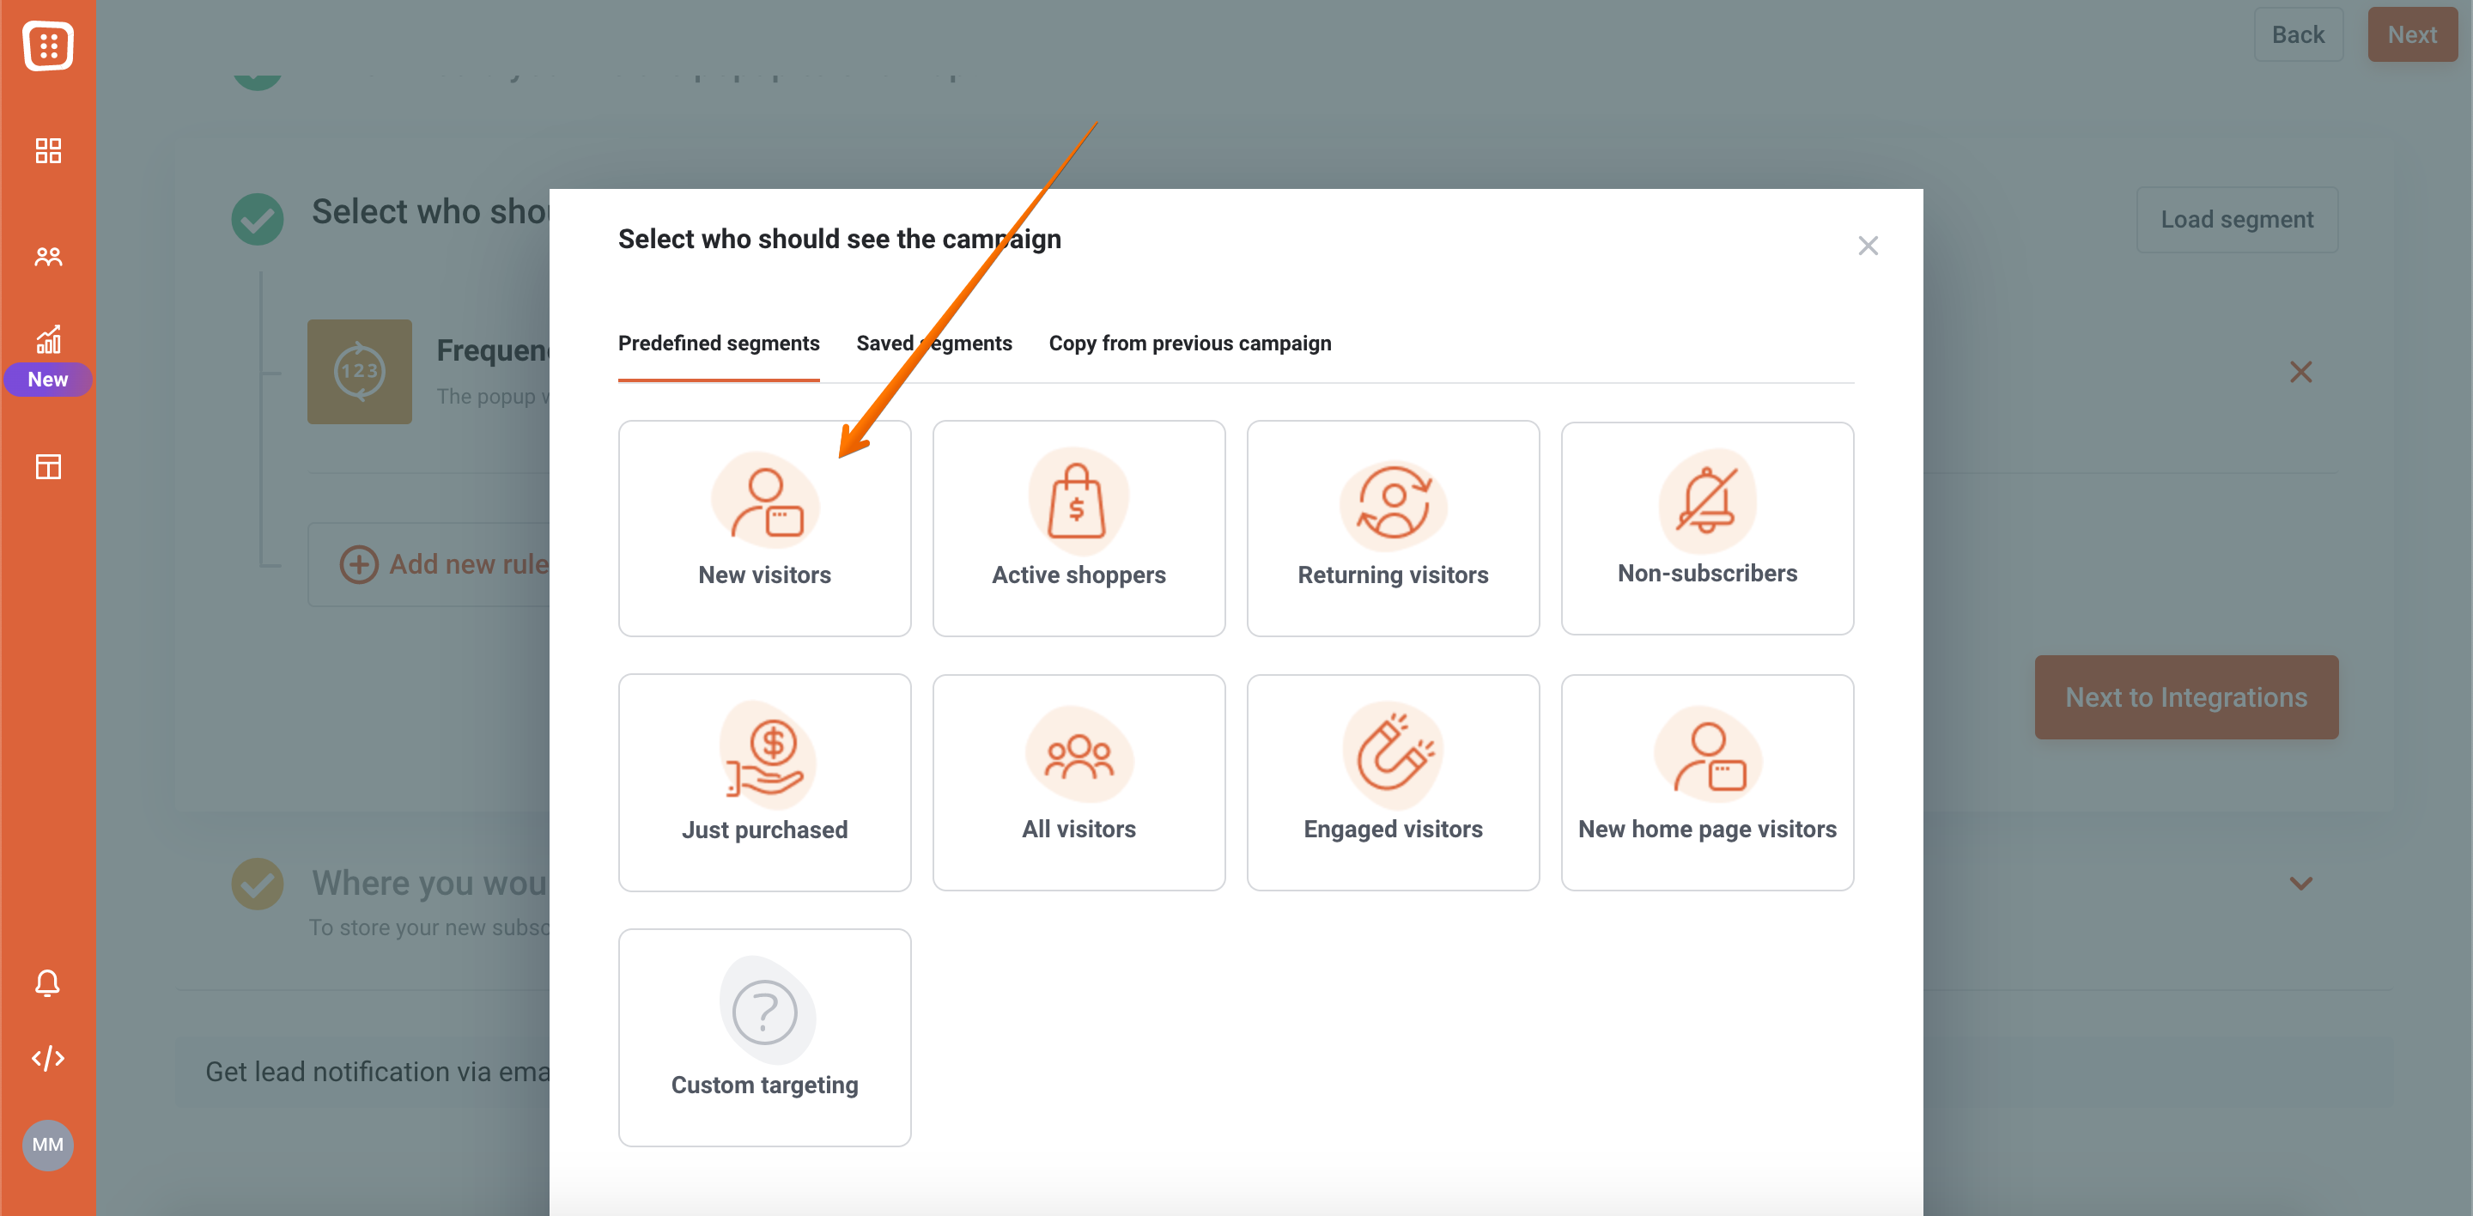This screenshot has height=1216, width=2473.
Task: Select the Just purchased coin icon
Action: coord(765,756)
